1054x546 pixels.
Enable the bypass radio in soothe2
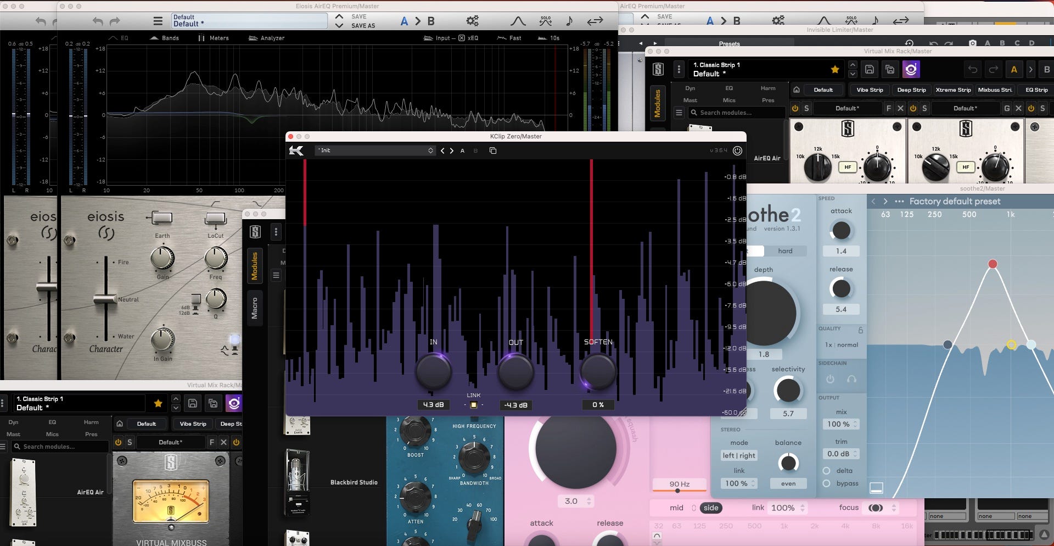(826, 483)
